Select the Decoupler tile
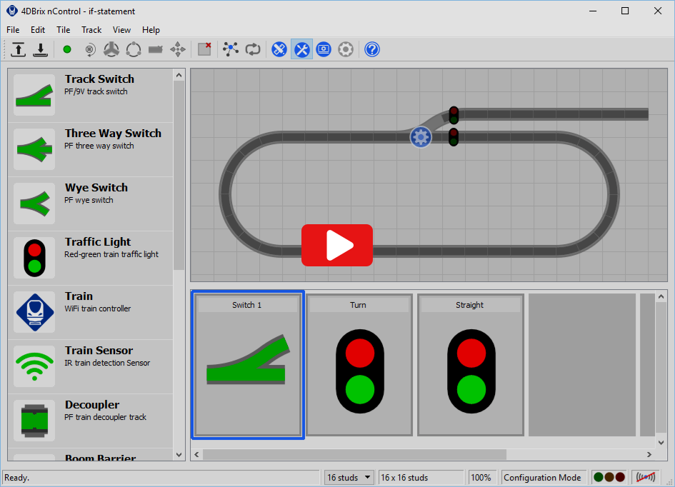675x487 pixels. click(x=91, y=421)
